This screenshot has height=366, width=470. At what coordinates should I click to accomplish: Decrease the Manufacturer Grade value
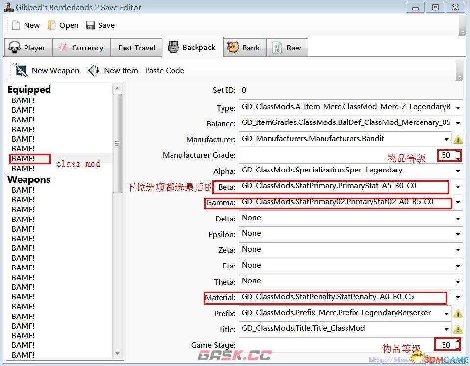[x=458, y=158]
